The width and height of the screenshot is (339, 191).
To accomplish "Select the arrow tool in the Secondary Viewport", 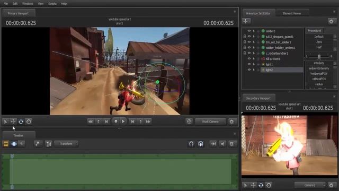I will (245, 185).
